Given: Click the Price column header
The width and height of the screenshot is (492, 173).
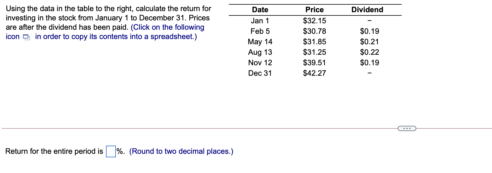Looking at the screenshot, I should pos(314,10).
